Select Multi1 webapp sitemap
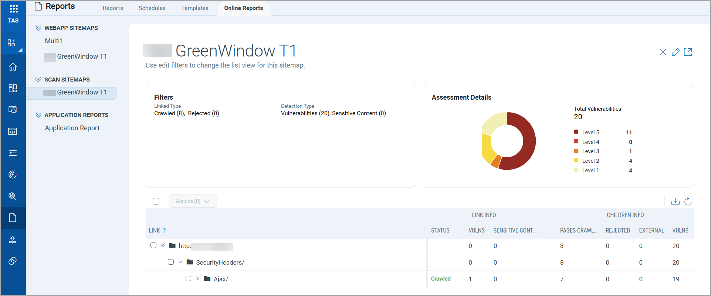The height and width of the screenshot is (296, 711). 54,41
